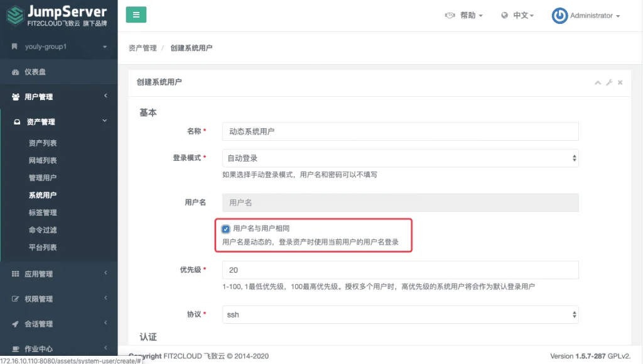Viewport: 643px width, 364px height.
Task: Click the 用户管理 users icon in sidebar
Action: tap(16, 97)
